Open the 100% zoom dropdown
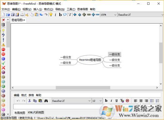This screenshot has height=120, width=164. 108,15
